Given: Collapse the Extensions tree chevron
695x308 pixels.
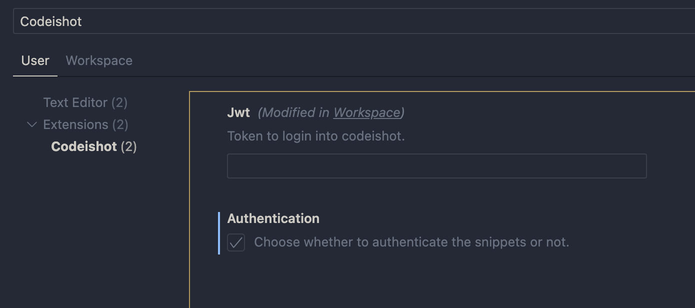Looking at the screenshot, I should pos(32,124).
